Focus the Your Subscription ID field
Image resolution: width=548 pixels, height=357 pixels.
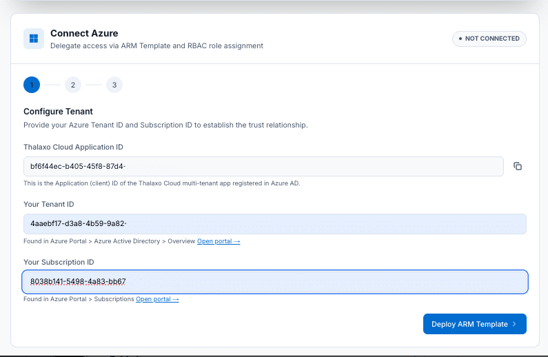pyautogui.click(x=275, y=282)
